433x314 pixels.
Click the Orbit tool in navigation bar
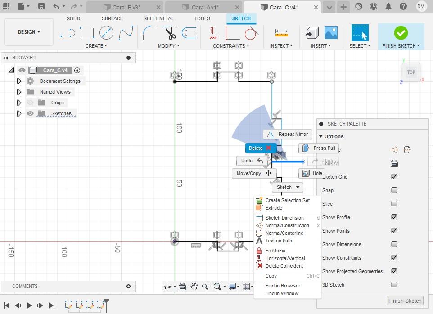tap(167, 287)
